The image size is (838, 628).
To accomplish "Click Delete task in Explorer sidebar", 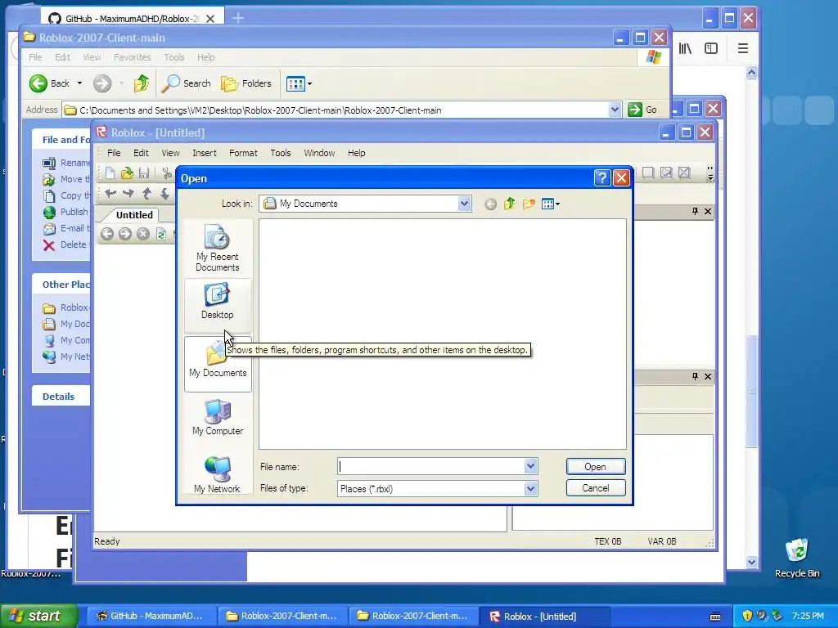I will [x=64, y=244].
